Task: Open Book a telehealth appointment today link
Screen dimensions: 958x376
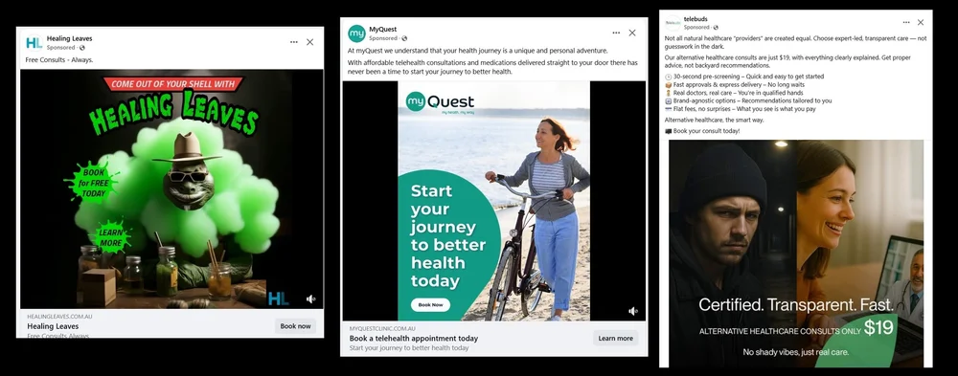Action: click(x=414, y=338)
